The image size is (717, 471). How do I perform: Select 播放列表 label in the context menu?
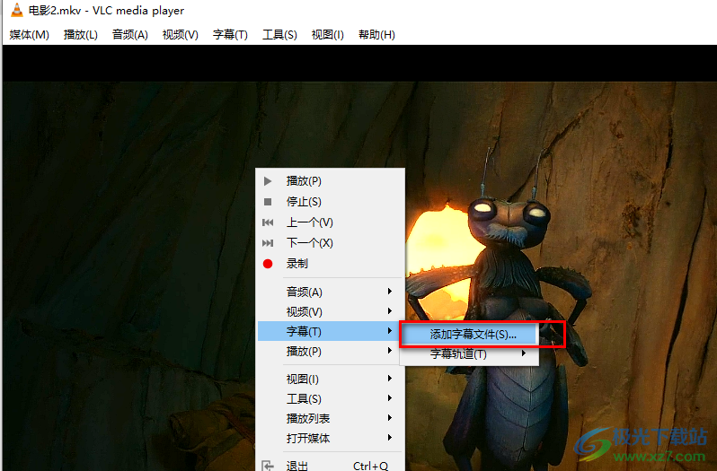308,418
